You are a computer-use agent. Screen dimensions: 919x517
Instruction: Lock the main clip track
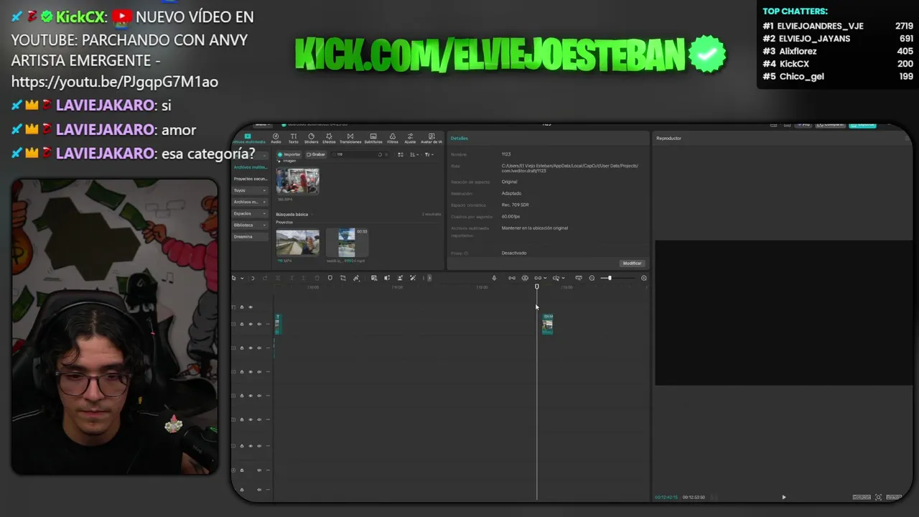click(x=241, y=324)
